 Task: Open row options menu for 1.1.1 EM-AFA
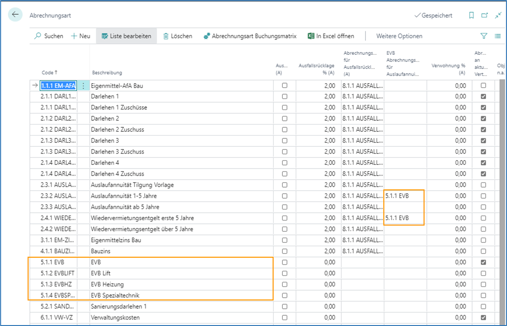click(83, 85)
